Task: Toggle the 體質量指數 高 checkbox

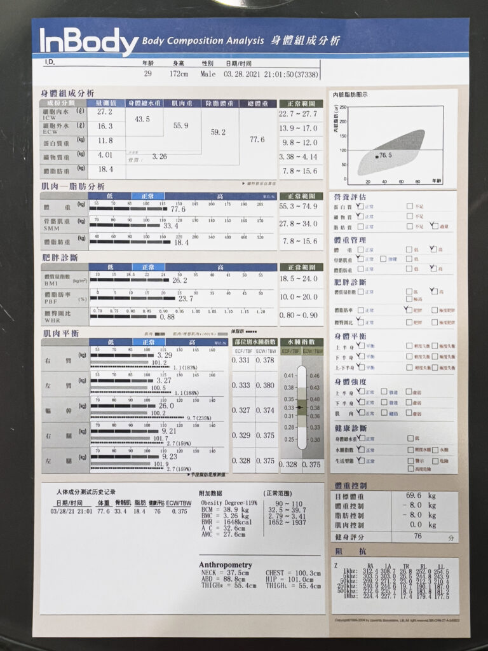Action: (433, 291)
